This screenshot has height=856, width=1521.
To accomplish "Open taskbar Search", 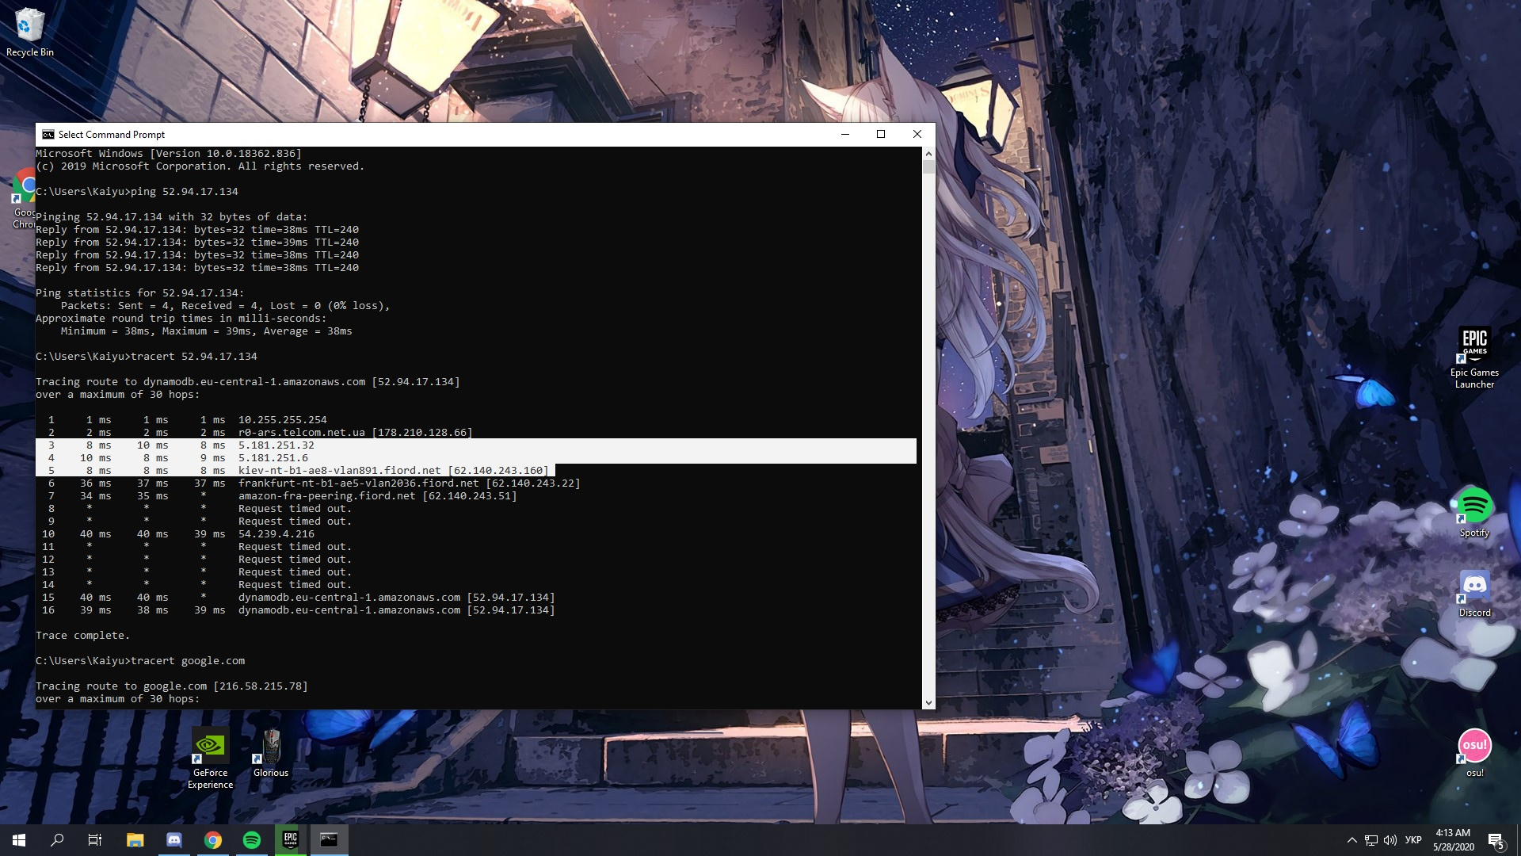I will [57, 840].
